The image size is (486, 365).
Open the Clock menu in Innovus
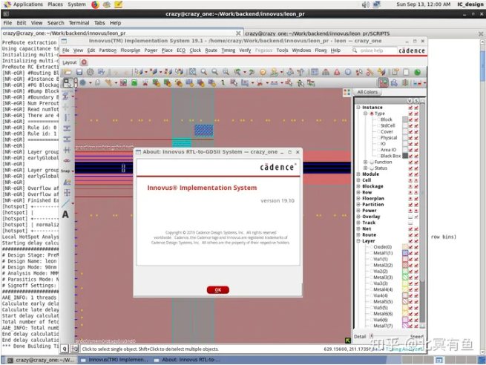pos(195,50)
